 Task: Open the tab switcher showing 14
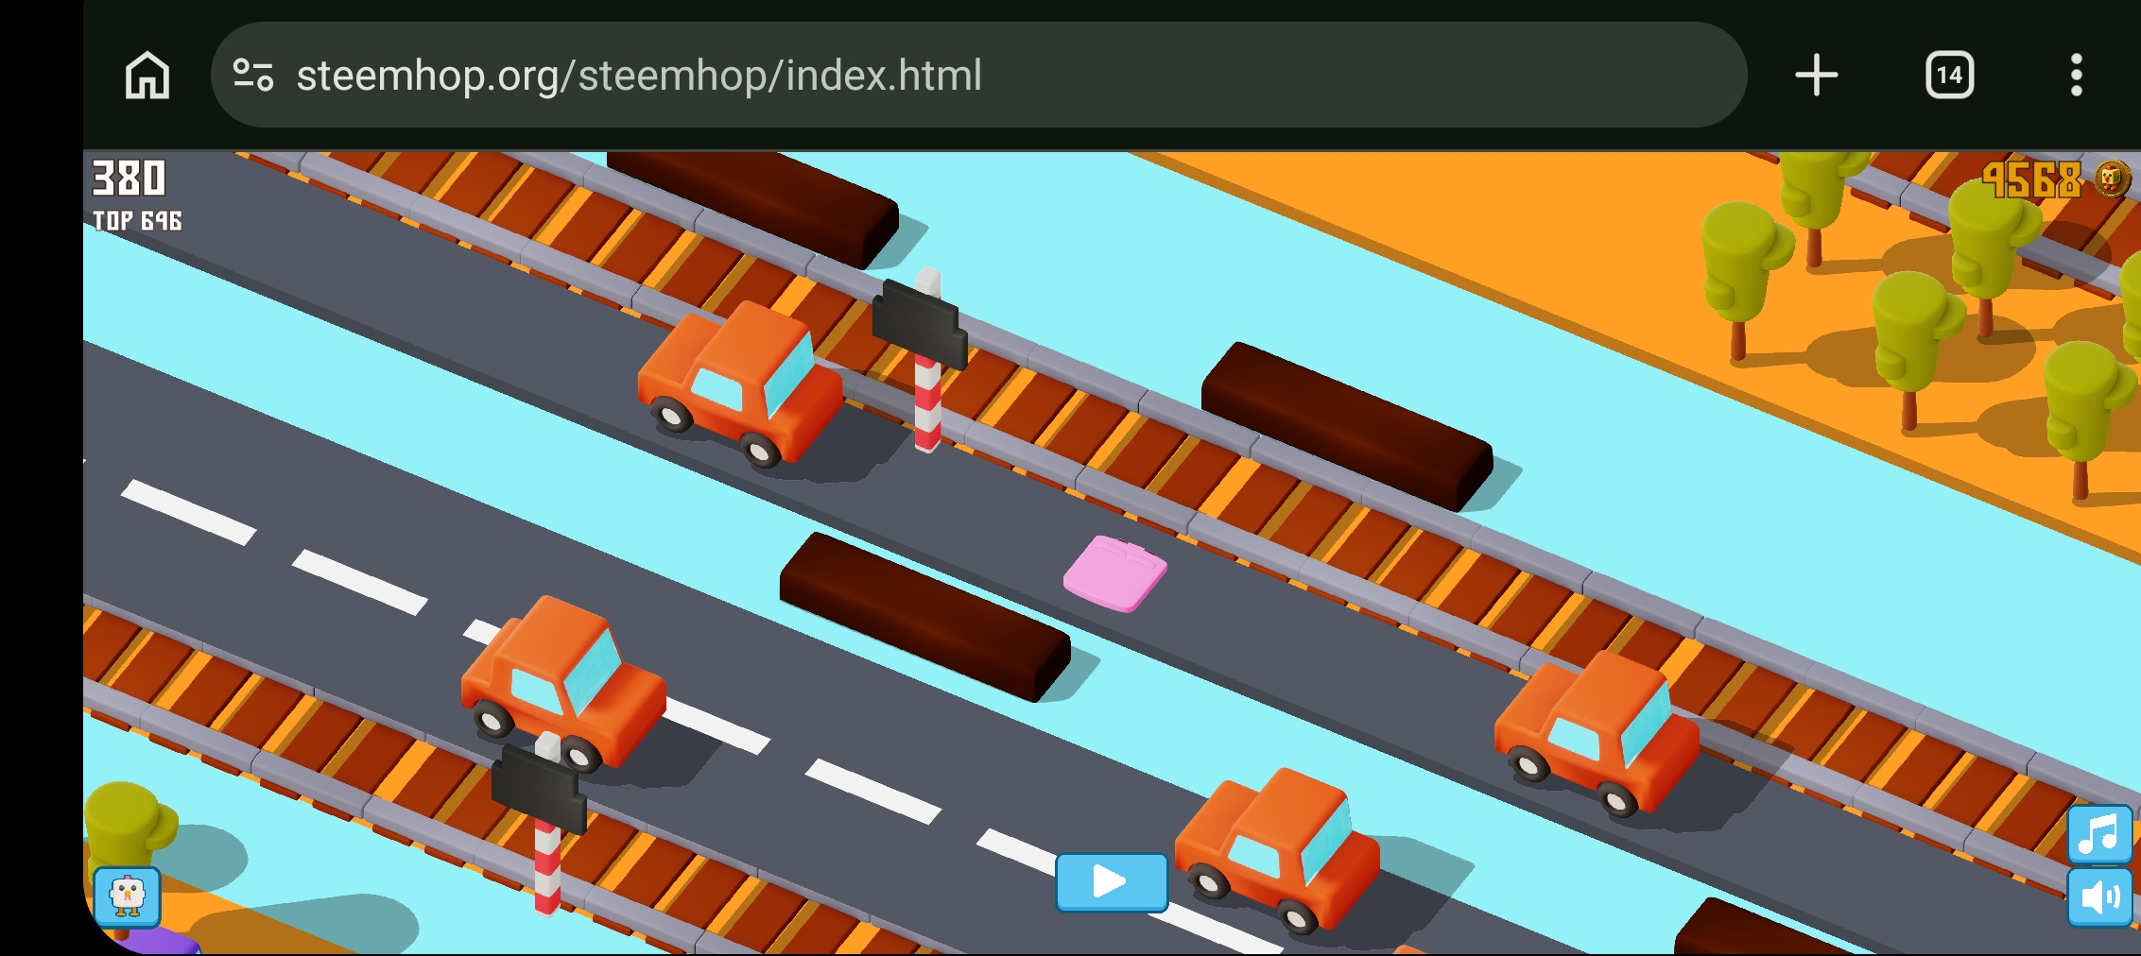[1949, 76]
